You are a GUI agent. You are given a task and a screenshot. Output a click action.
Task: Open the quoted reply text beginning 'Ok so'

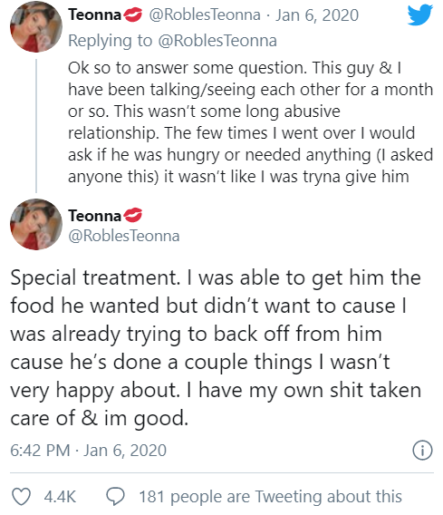pos(250,122)
